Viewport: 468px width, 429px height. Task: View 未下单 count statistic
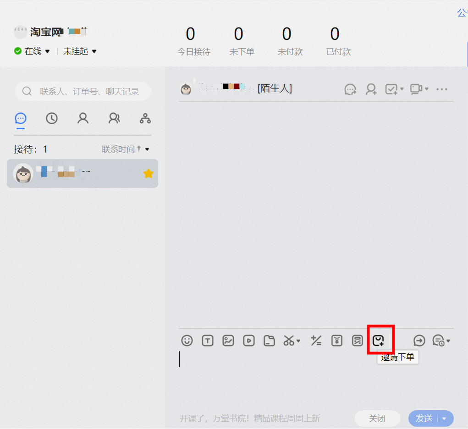point(242,42)
